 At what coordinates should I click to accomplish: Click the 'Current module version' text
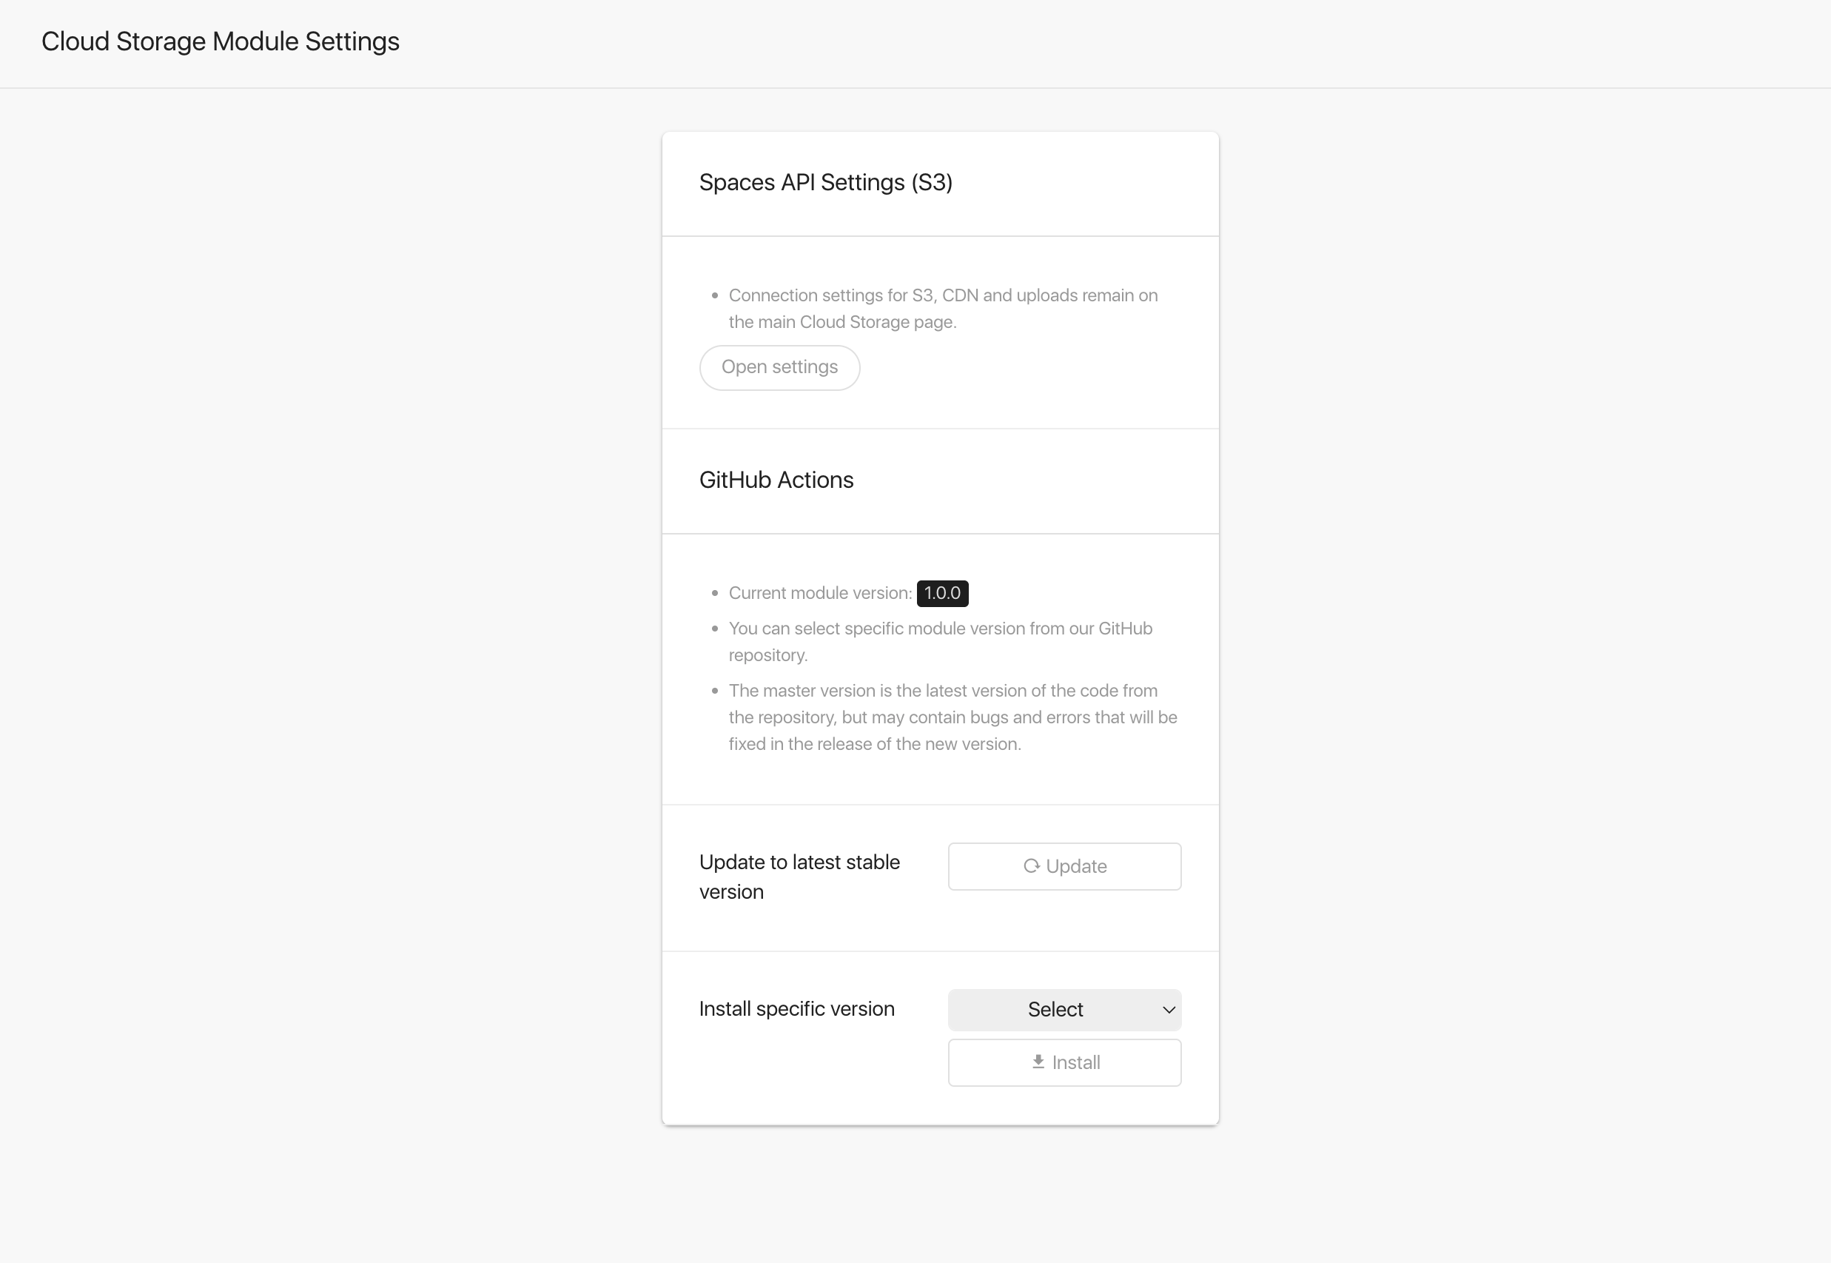point(819,593)
